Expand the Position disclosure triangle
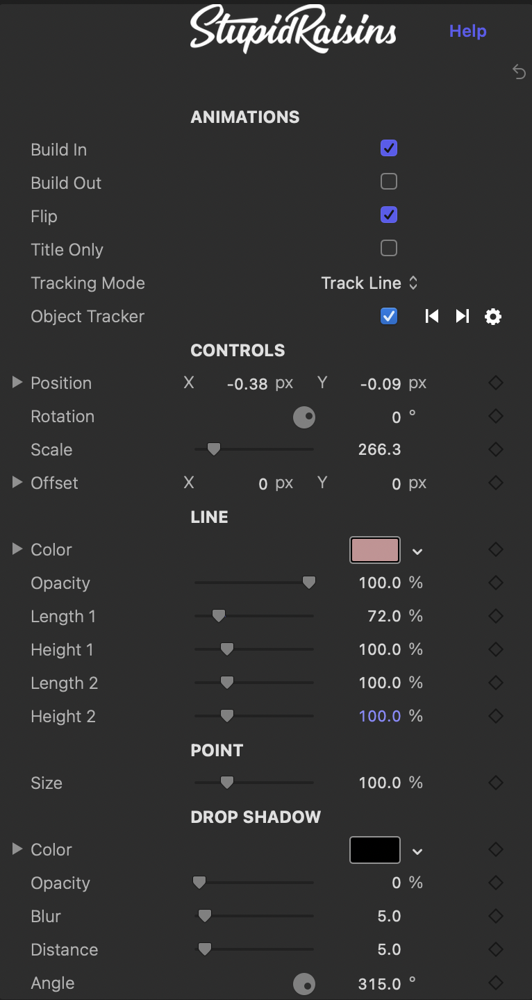This screenshot has width=532, height=1000. coord(17,383)
